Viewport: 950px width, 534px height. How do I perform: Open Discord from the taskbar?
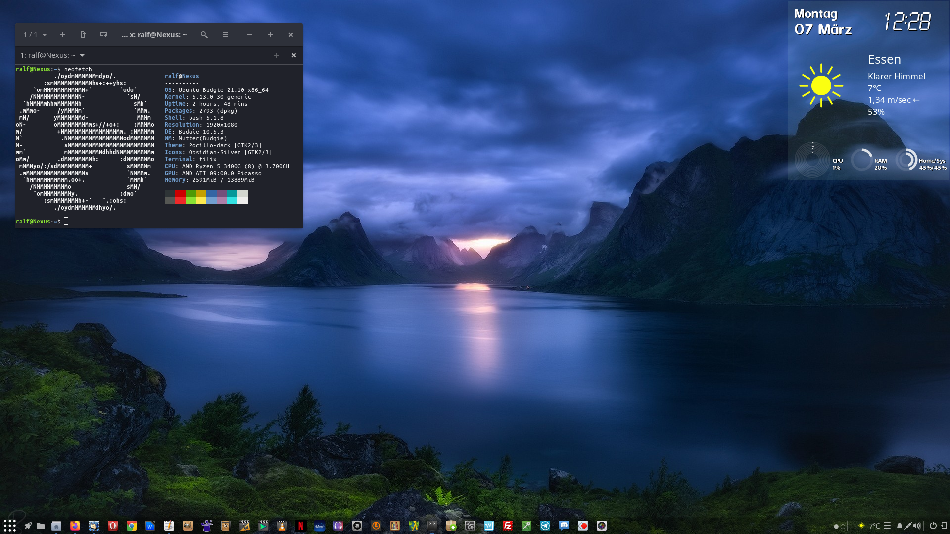[564, 526]
